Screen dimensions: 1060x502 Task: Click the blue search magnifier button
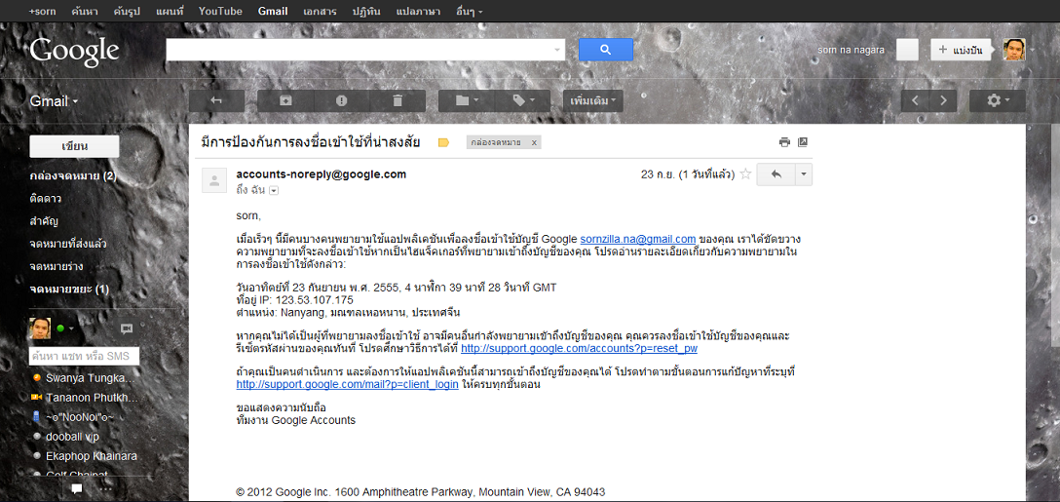pyautogui.click(x=606, y=50)
